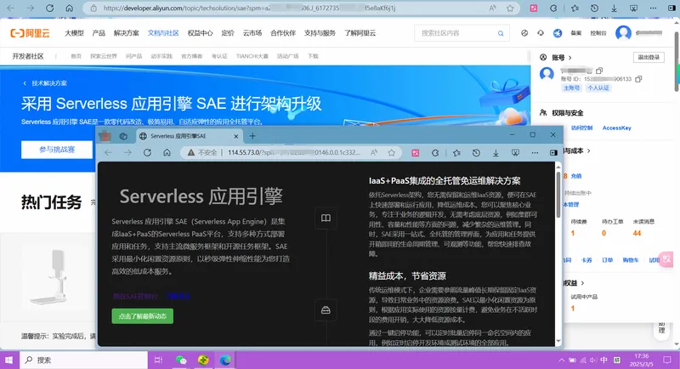Click the user avatar in the Aliyun header
The image size is (680, 369).
(x=623, y=33)
